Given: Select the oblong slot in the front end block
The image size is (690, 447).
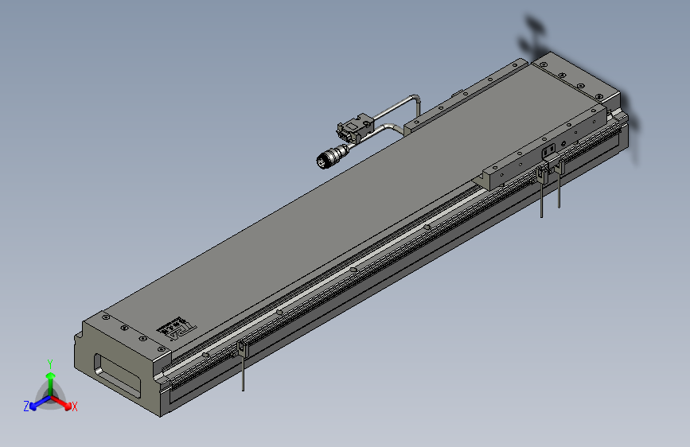Looking at the screenshot, I should click(x=117, y=375).
